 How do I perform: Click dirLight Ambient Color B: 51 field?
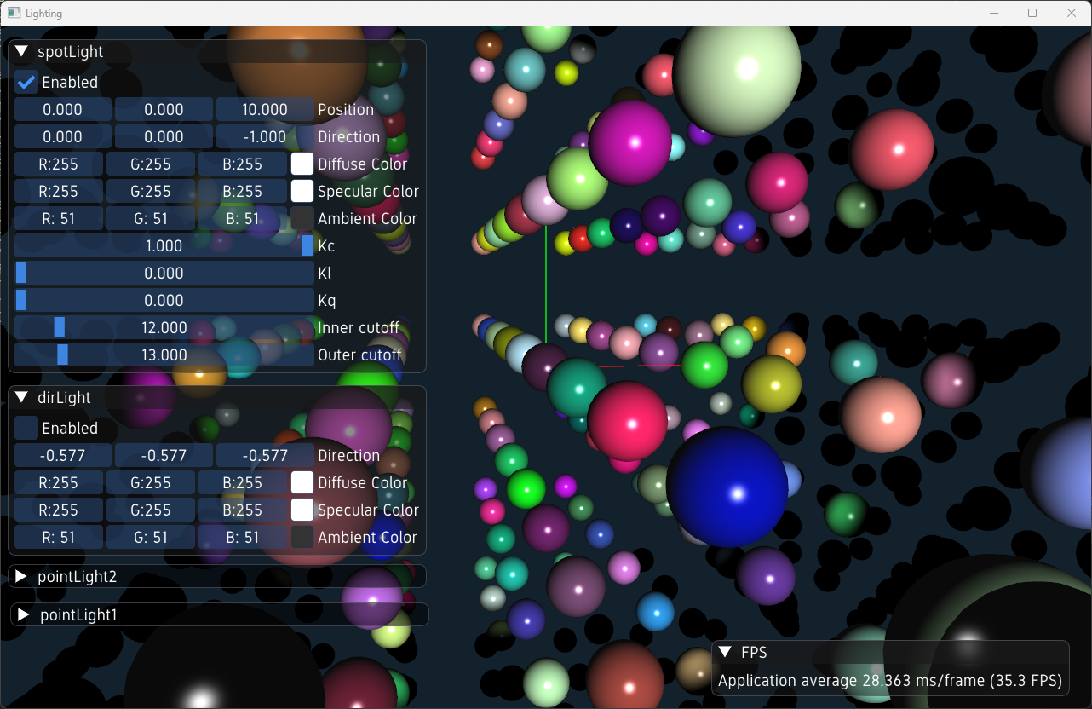[x=243, y=538]
